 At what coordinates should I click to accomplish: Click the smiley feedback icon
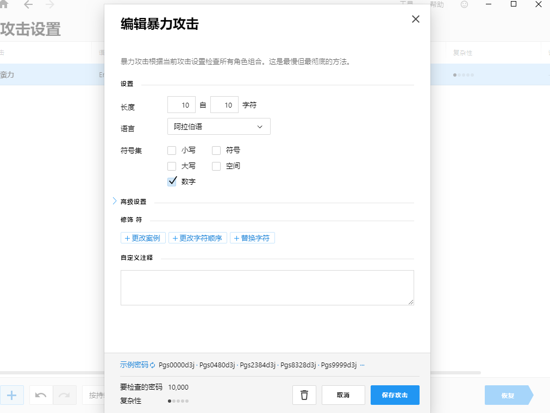click(x=464, y=4)
